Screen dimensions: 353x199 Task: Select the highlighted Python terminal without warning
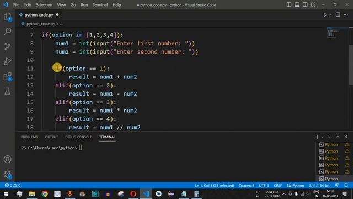pos(331,179)
